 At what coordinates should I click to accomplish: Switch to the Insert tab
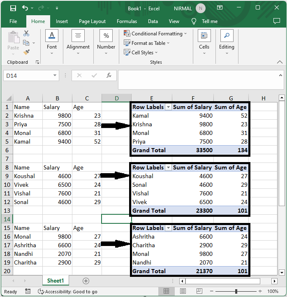(x=62, y=21)
